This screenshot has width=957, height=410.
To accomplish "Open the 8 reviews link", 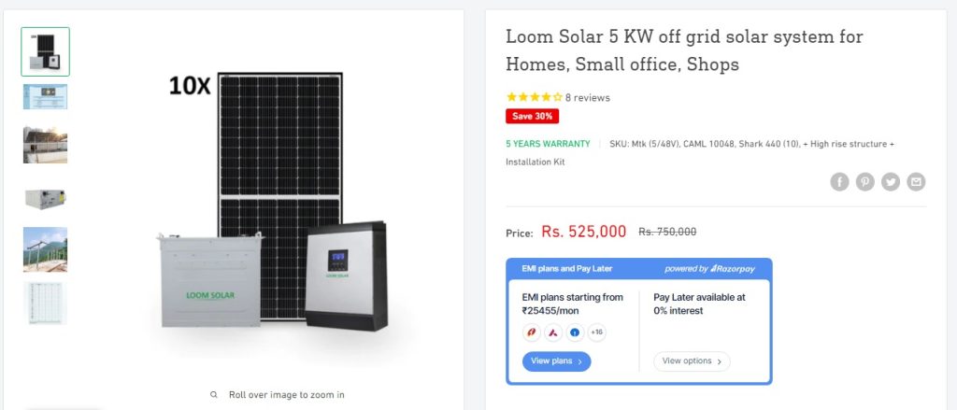I will (x=587, y=97).
